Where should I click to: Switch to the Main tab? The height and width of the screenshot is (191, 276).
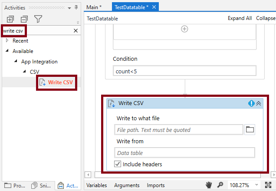pyautogui.click(x=94, y=7)
